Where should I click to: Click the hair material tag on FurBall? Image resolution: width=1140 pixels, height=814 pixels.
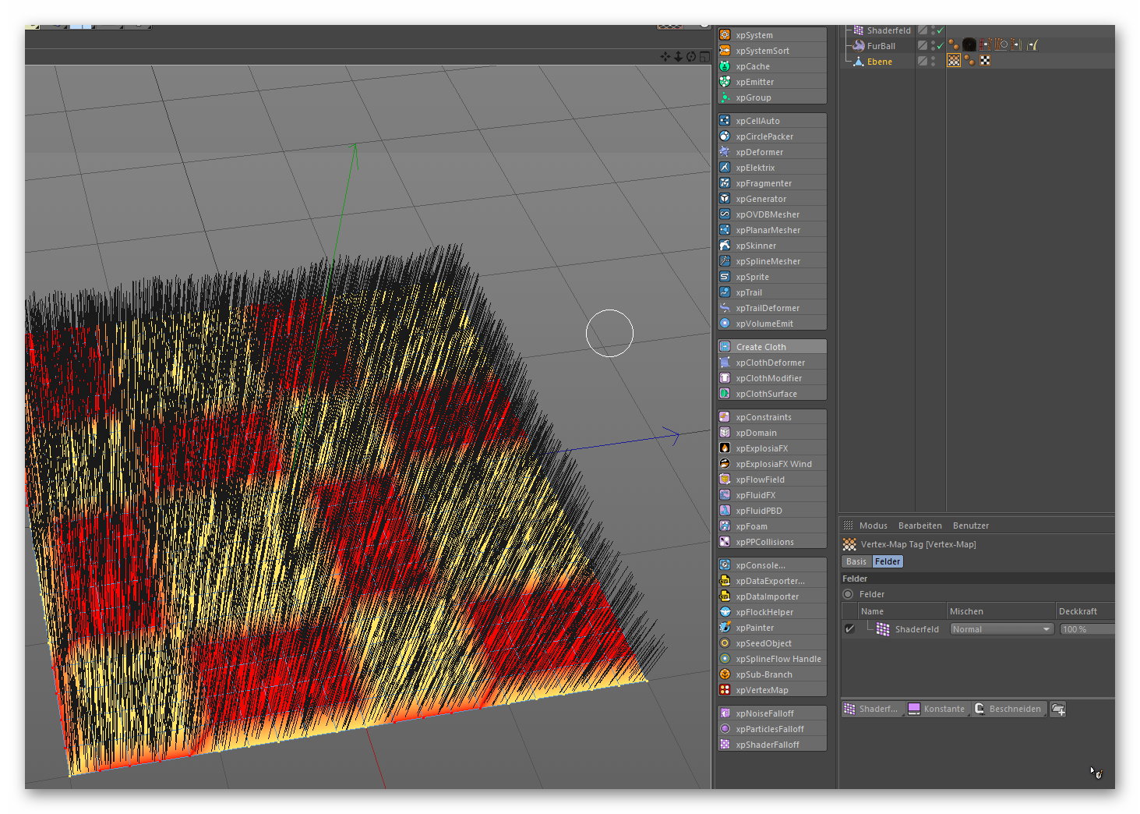click(969, 45)
